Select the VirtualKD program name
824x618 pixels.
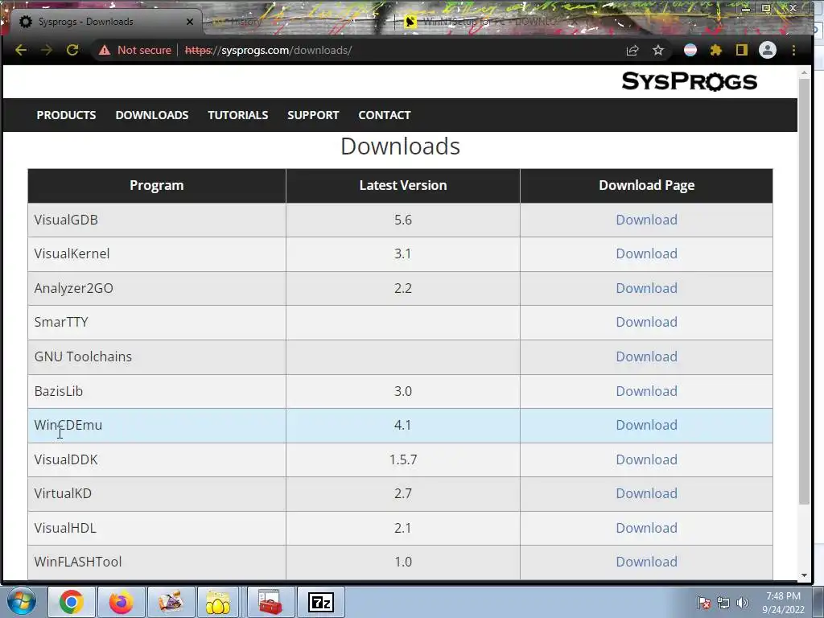[63, 493]
